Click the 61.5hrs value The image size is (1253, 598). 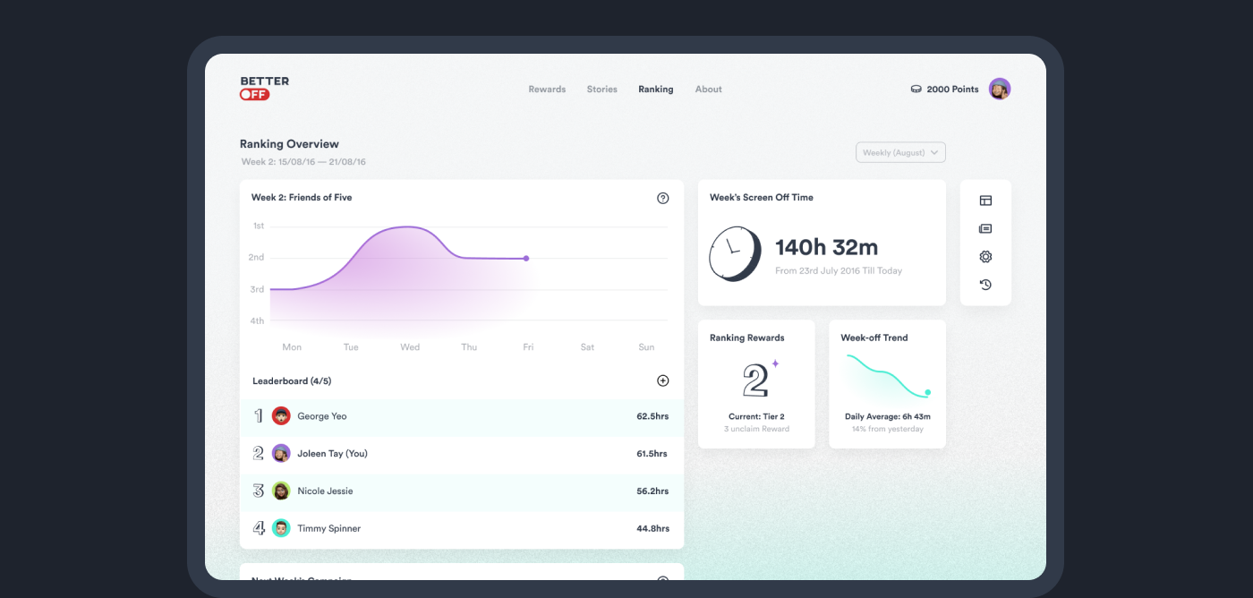click(652, 454)
